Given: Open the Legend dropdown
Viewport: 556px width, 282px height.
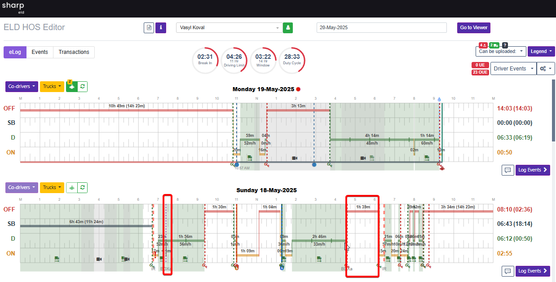Looking at the screenshot, I should [x=541, y=51].
